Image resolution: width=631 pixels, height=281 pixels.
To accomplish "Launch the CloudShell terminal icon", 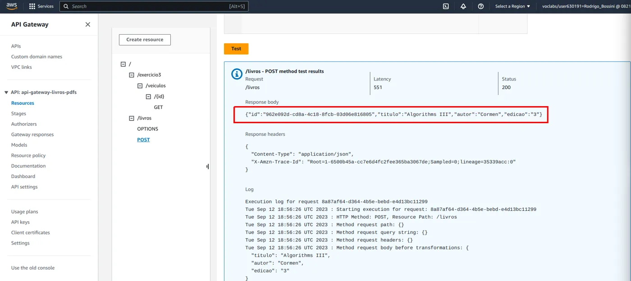I will tap(446, 6).
